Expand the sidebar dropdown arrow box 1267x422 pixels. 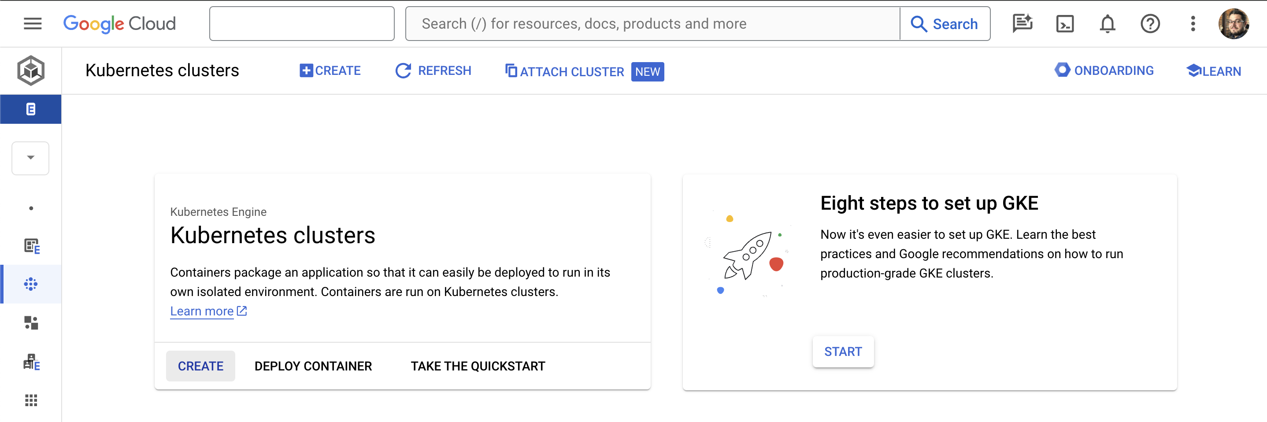(30, 158)
